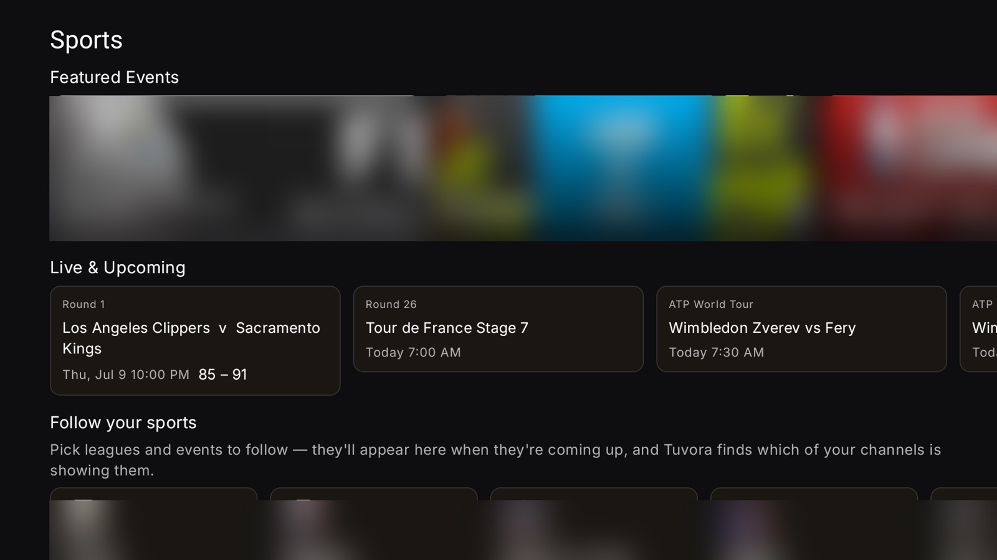Image resolution: width=997 pixels, height=560 pixels.
Task: Select the gray featured event thumbnail
Action: [x=237, y=168]
